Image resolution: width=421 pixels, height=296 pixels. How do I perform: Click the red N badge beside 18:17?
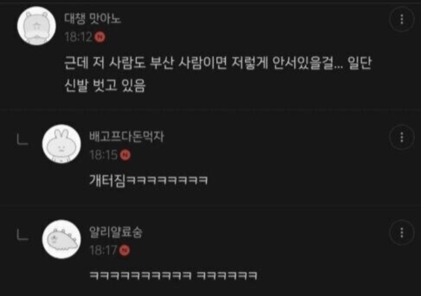point(124,250)
